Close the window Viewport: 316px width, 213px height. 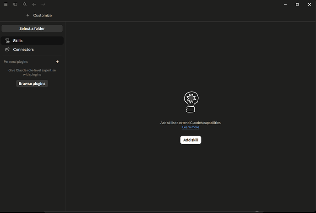(310, 5)
